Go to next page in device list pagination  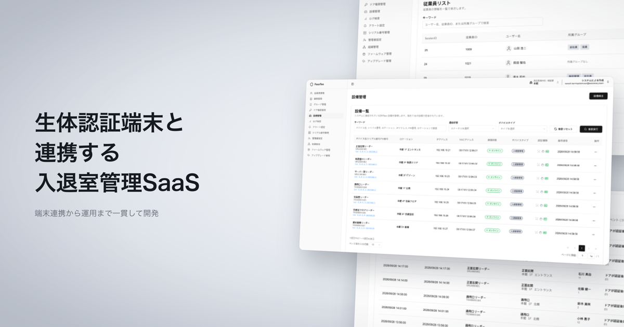[589, 249]
